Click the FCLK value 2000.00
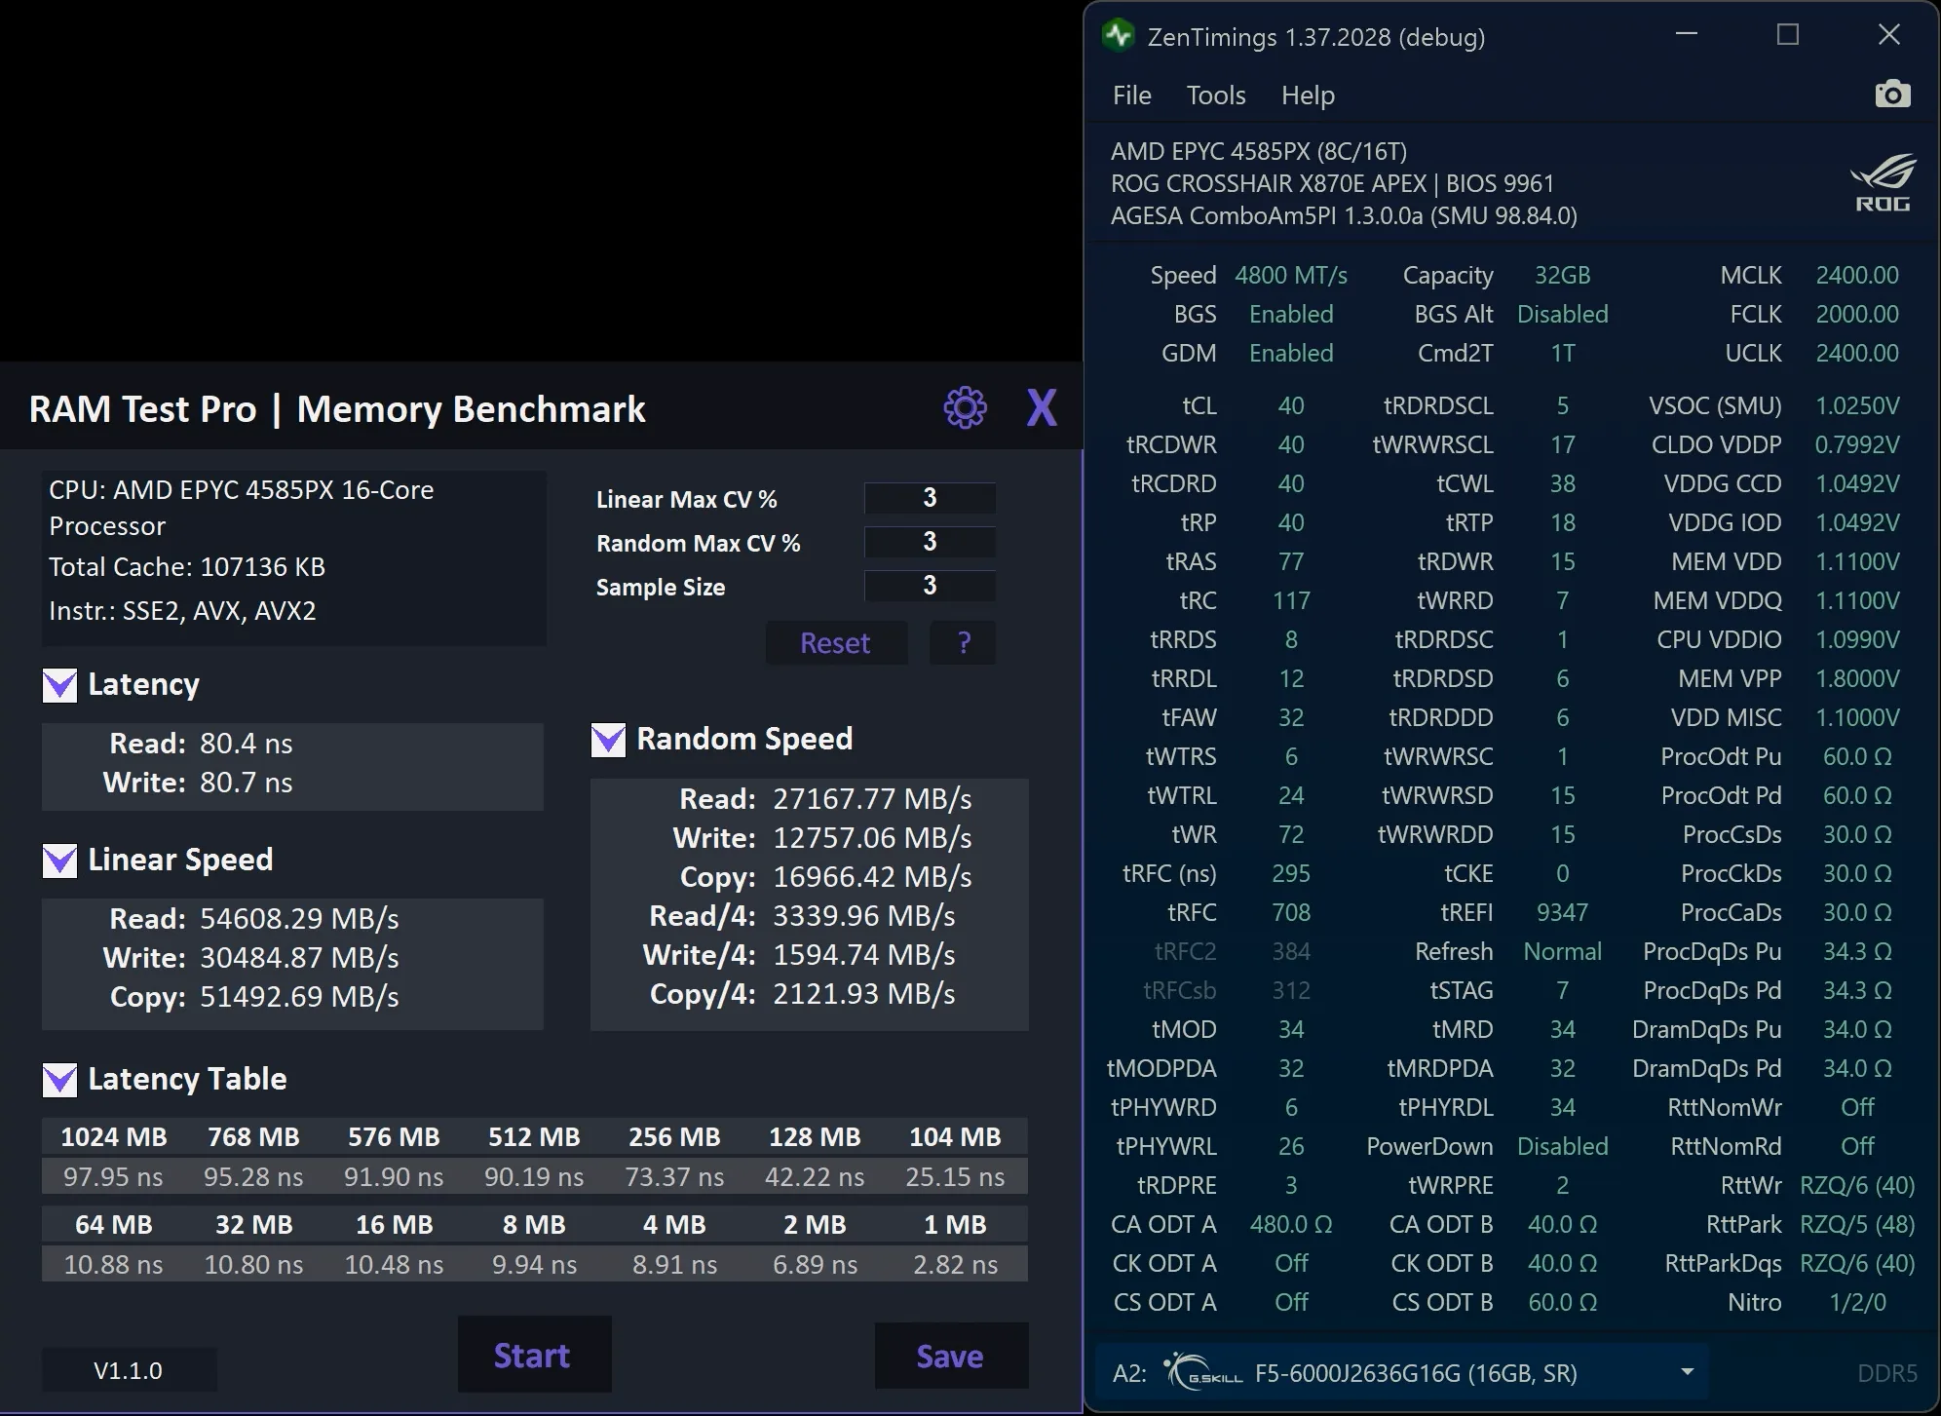Screen dimensions: 1941x1416 coord(1857,315)
